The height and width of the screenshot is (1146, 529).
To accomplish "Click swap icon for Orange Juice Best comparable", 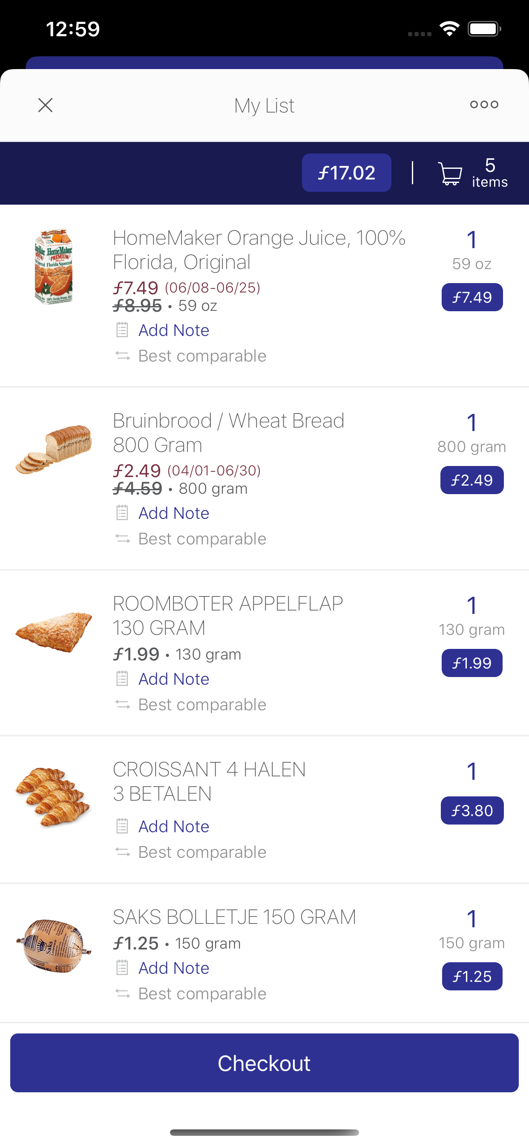I will [x=123, y=356].
